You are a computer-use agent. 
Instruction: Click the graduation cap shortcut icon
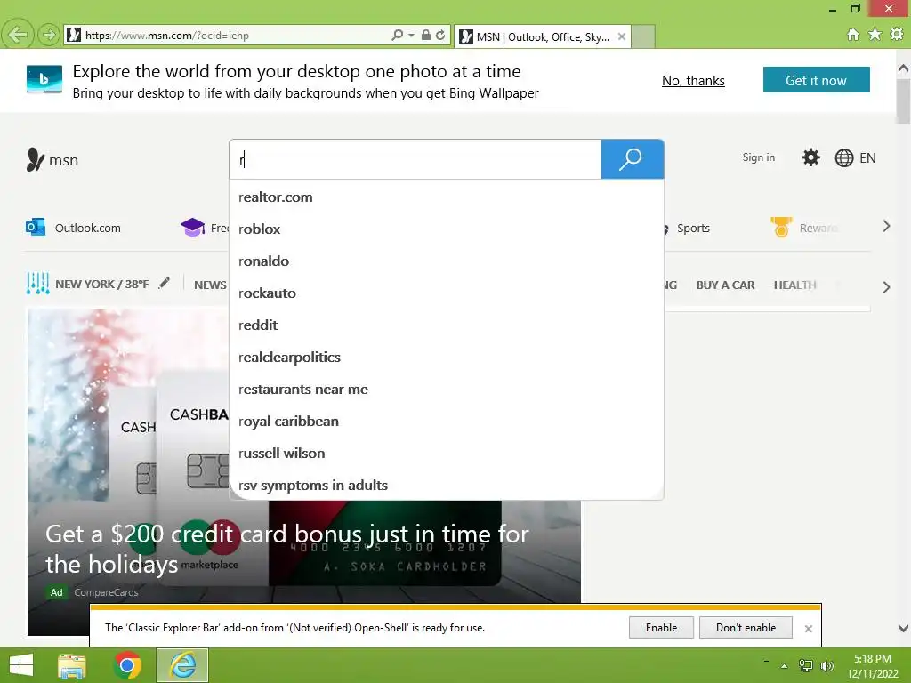click(192, 228)
